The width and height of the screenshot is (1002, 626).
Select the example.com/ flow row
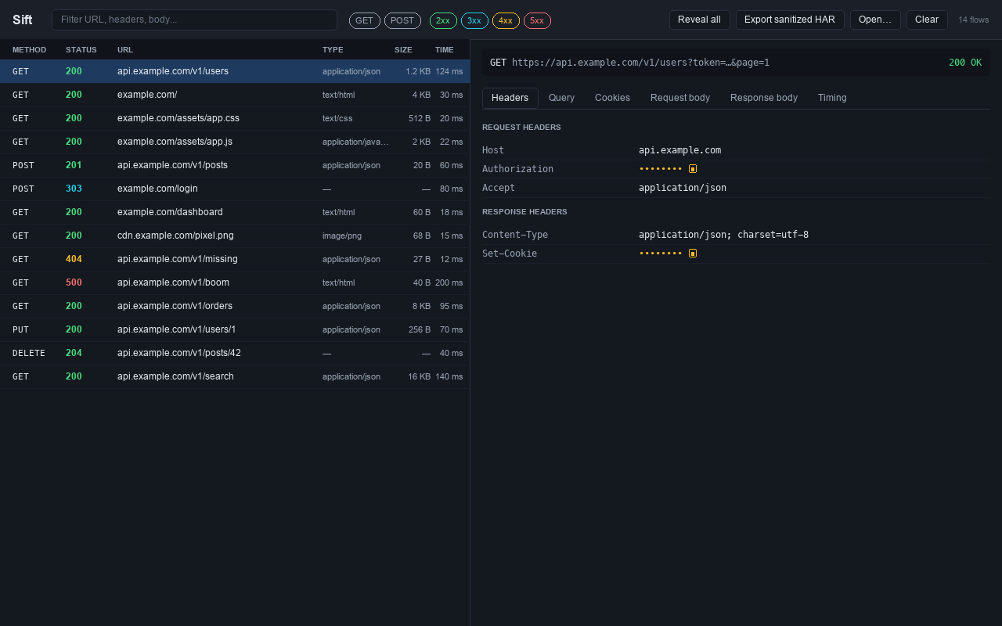(x=235, y=95)
